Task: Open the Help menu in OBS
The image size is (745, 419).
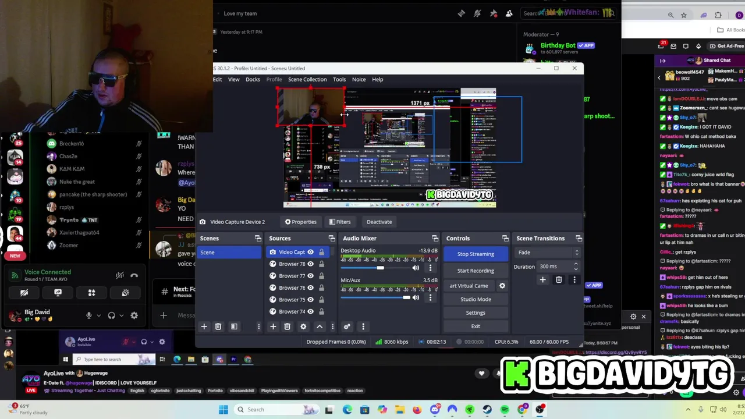Action: [378, 80]
